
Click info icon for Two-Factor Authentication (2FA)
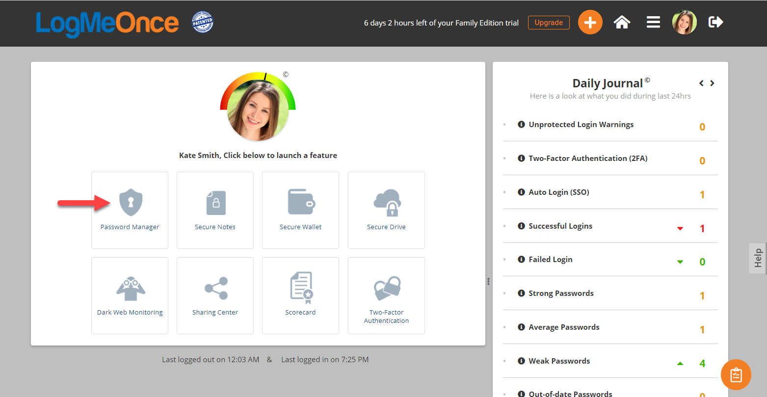(x=522, y=159)
